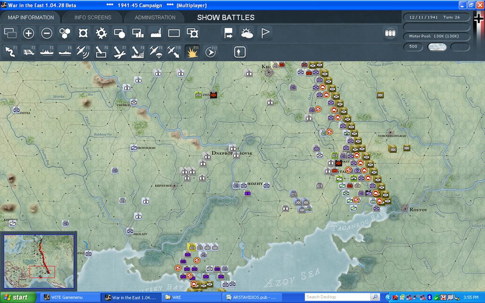This screenshot has width=485, height=303.
Task: Open the MAP INFORMATION tab
Action: pyautogui.click(x=31, y=17)
